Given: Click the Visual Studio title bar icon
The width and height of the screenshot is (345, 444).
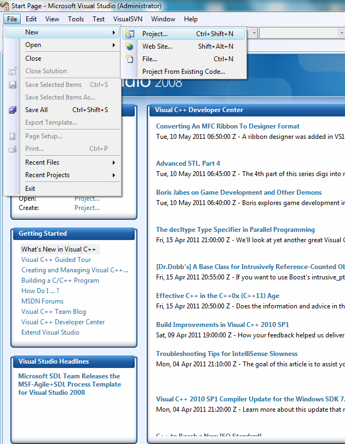Looking at the screenshot, I should coord(4,5).
